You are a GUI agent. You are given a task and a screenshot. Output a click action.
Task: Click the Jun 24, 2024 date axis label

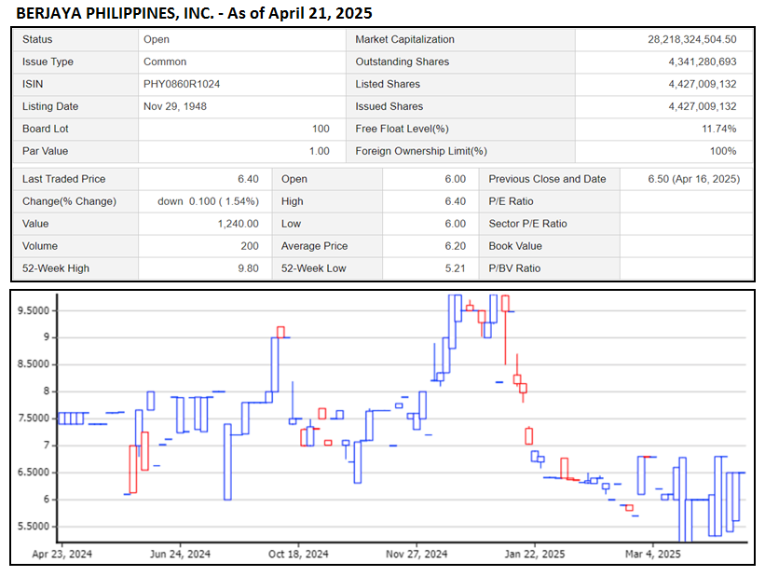180,554
